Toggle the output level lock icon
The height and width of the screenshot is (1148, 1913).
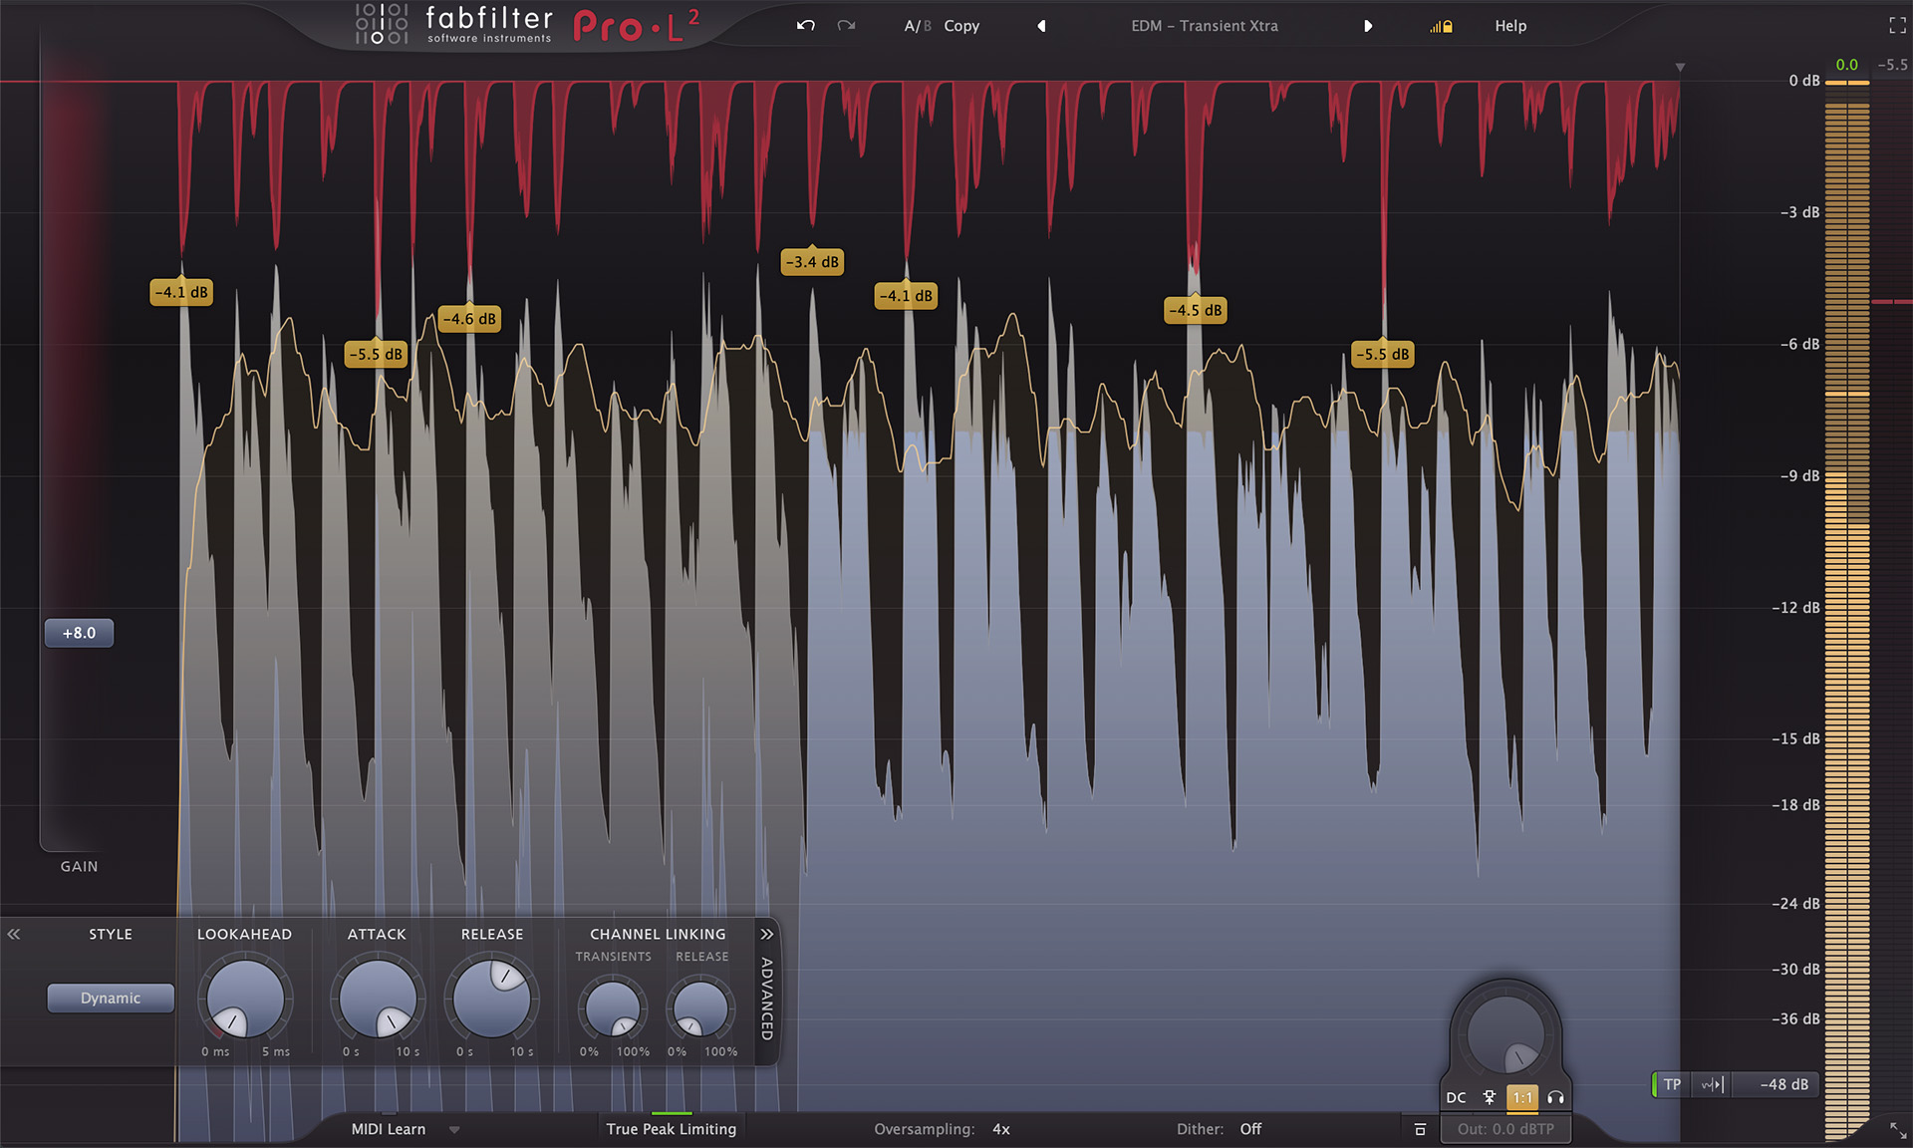coord(1441,27)
